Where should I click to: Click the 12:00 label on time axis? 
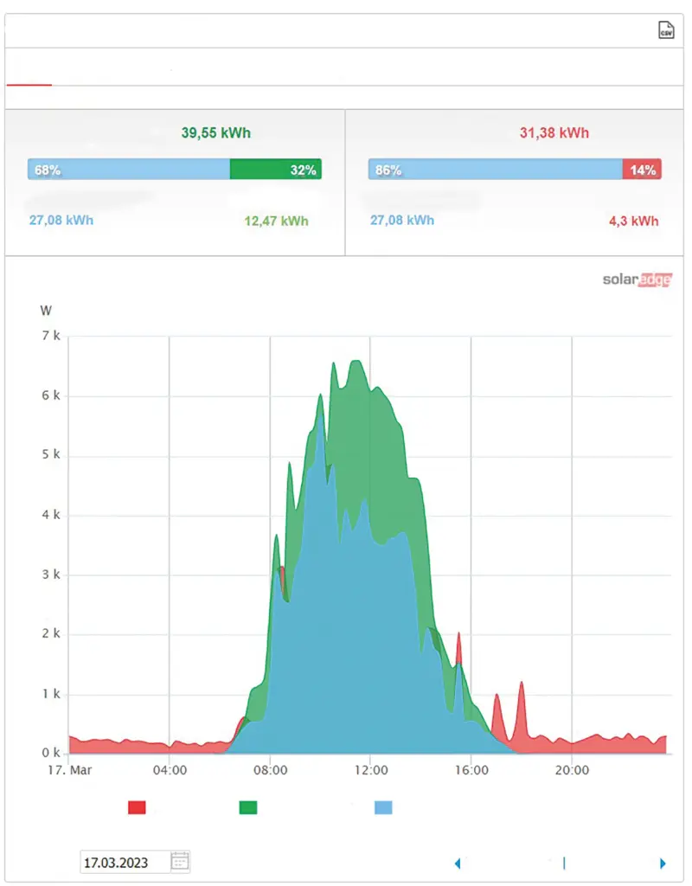pyautogui.click(x=370, y=769)
